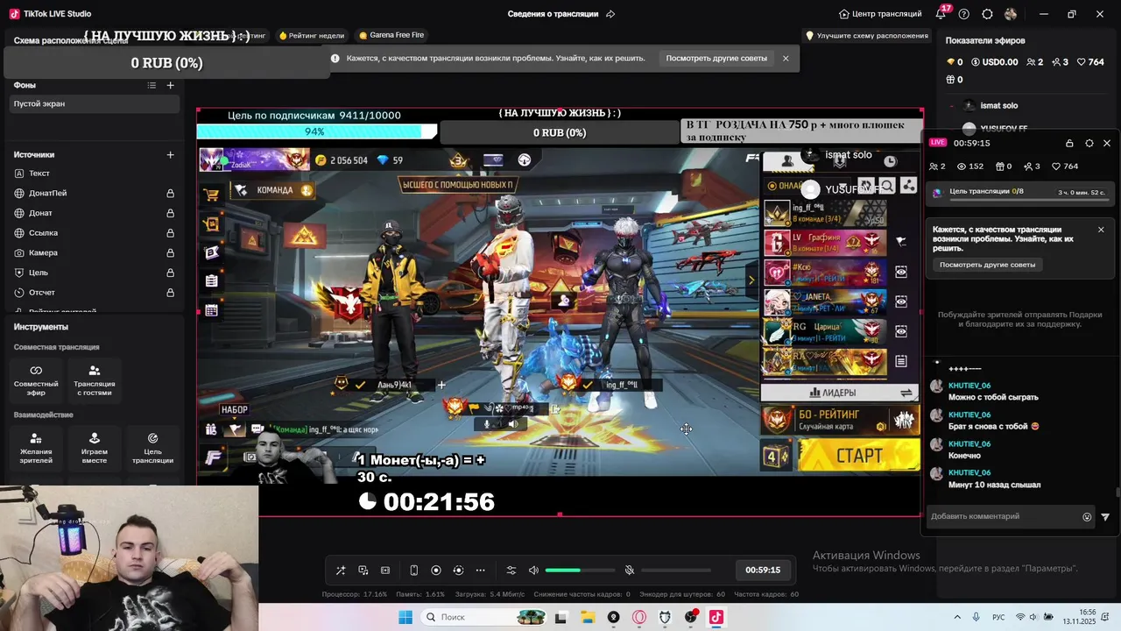Close the floating LIVE chat panel

coord(1107,143)
